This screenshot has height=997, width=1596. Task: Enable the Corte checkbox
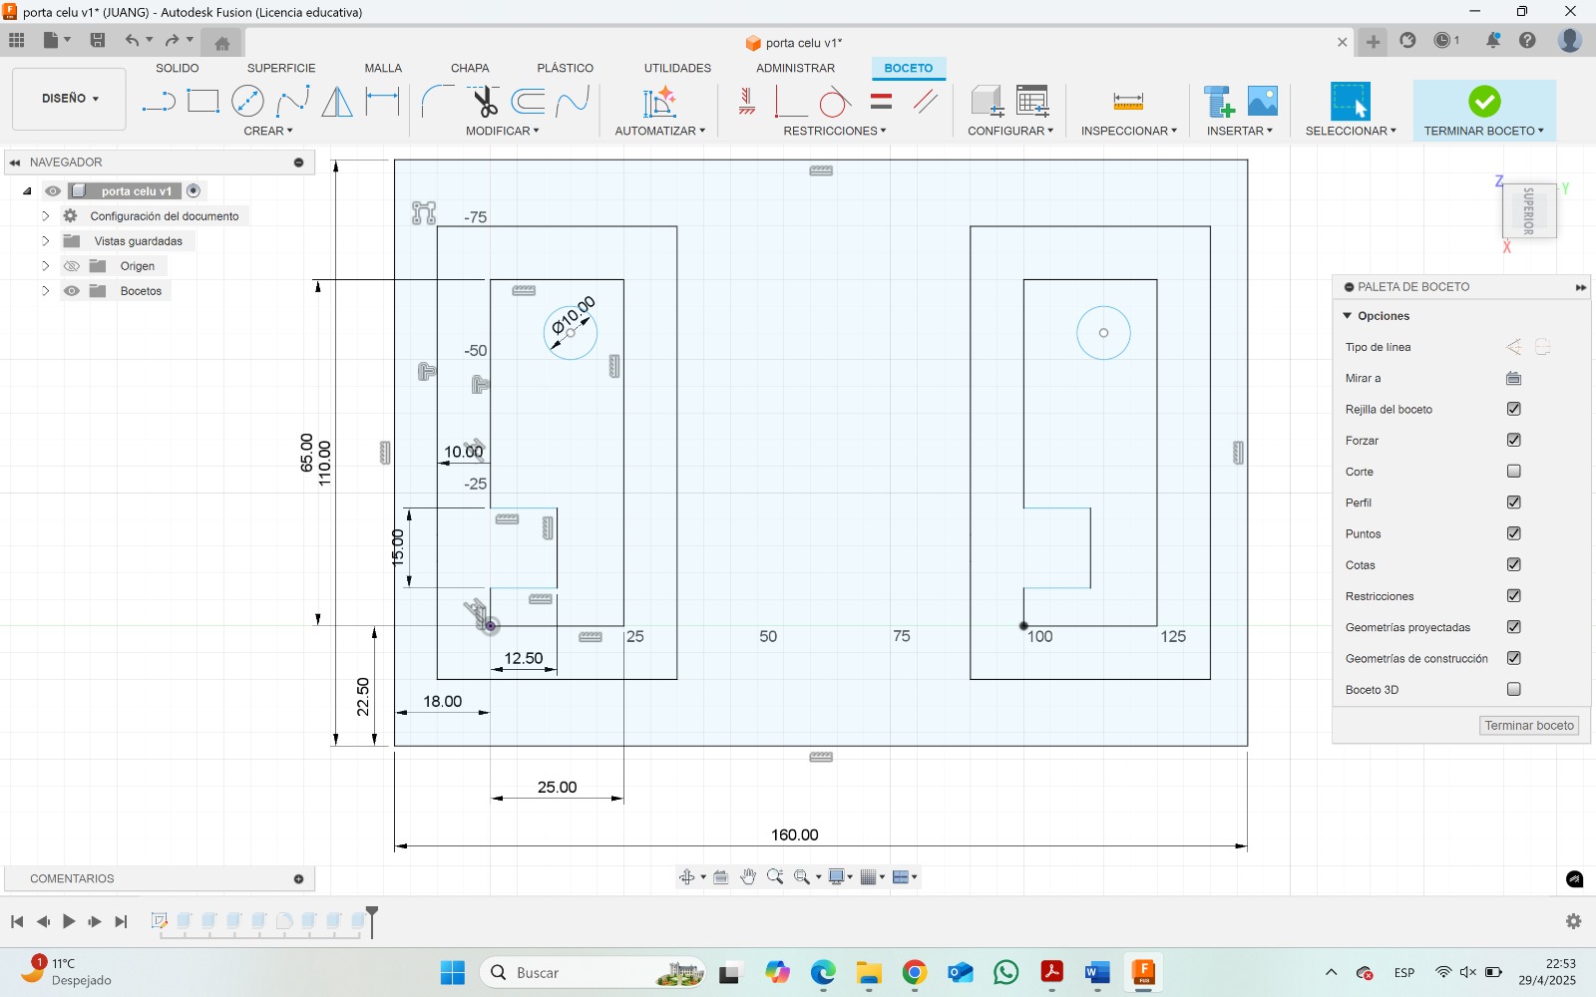[x=1514, y=471]
